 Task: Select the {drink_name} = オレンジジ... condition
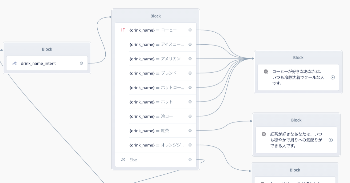156,145
